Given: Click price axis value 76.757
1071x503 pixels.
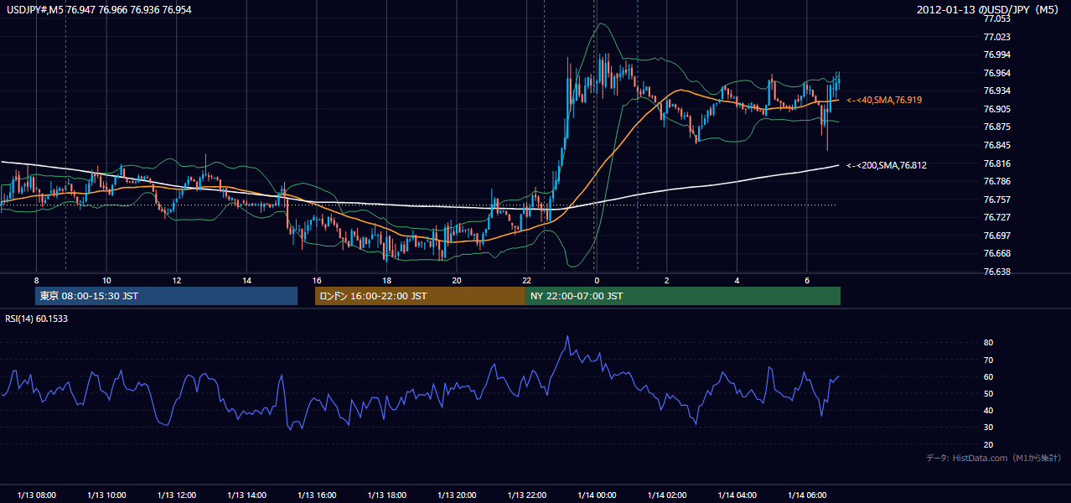Looking at the screenshot, I should [x=996, y=200].
